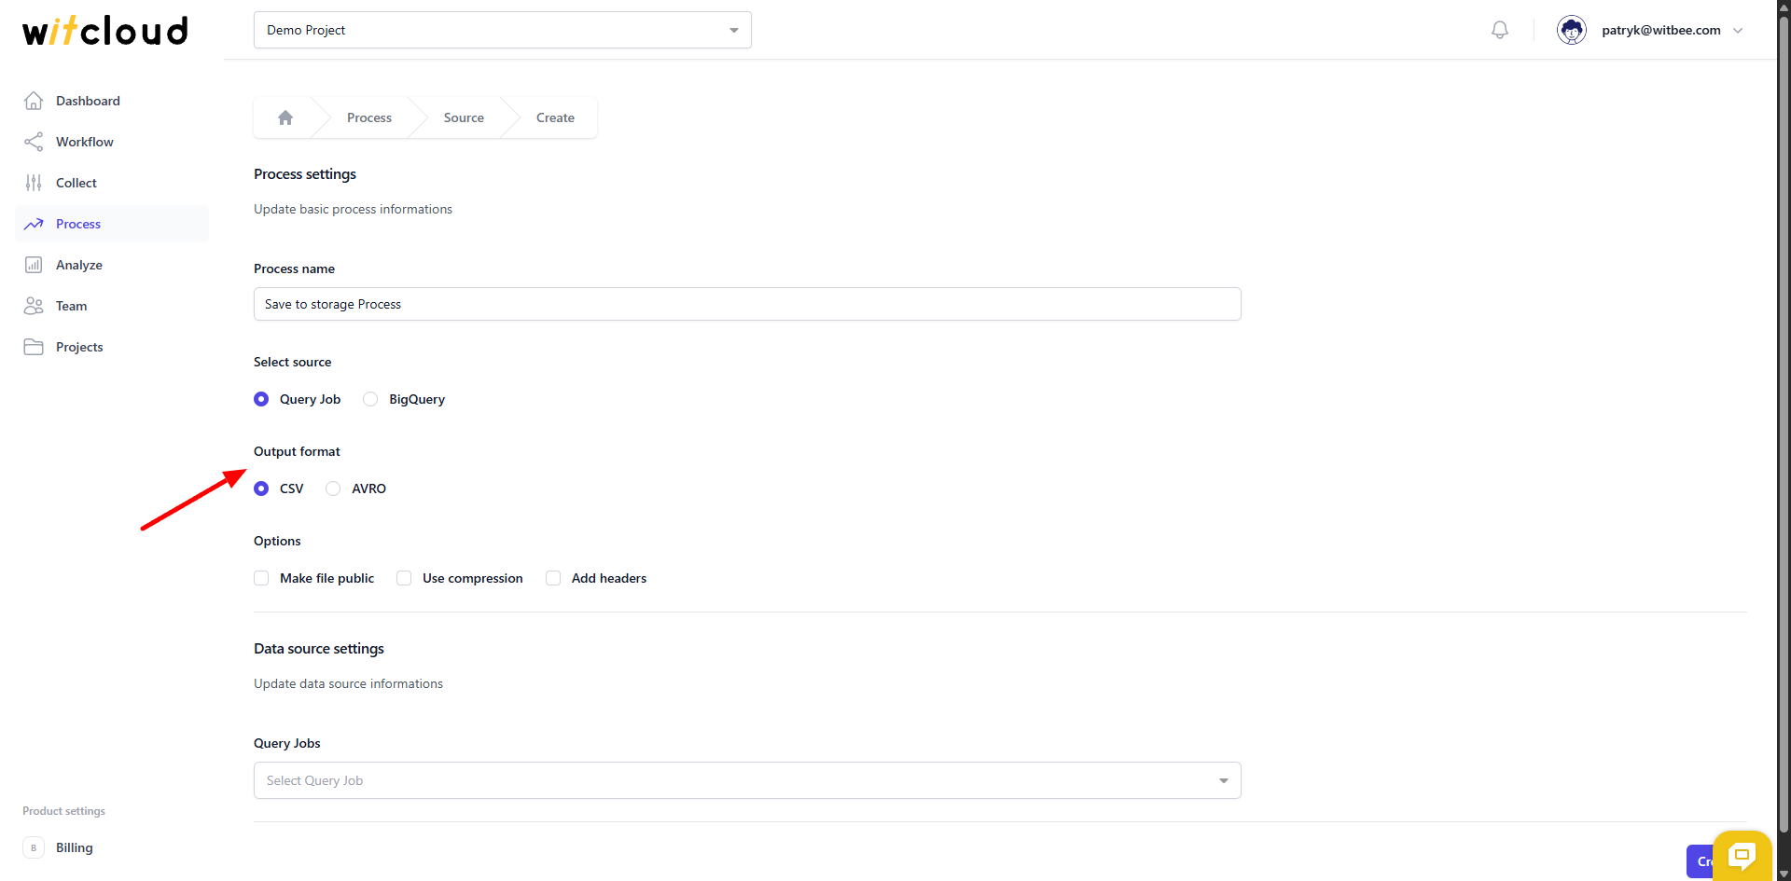Screen dimensions: 1791x881
Task: Select the Workflow sidebar icon
Action: (34, 142)
